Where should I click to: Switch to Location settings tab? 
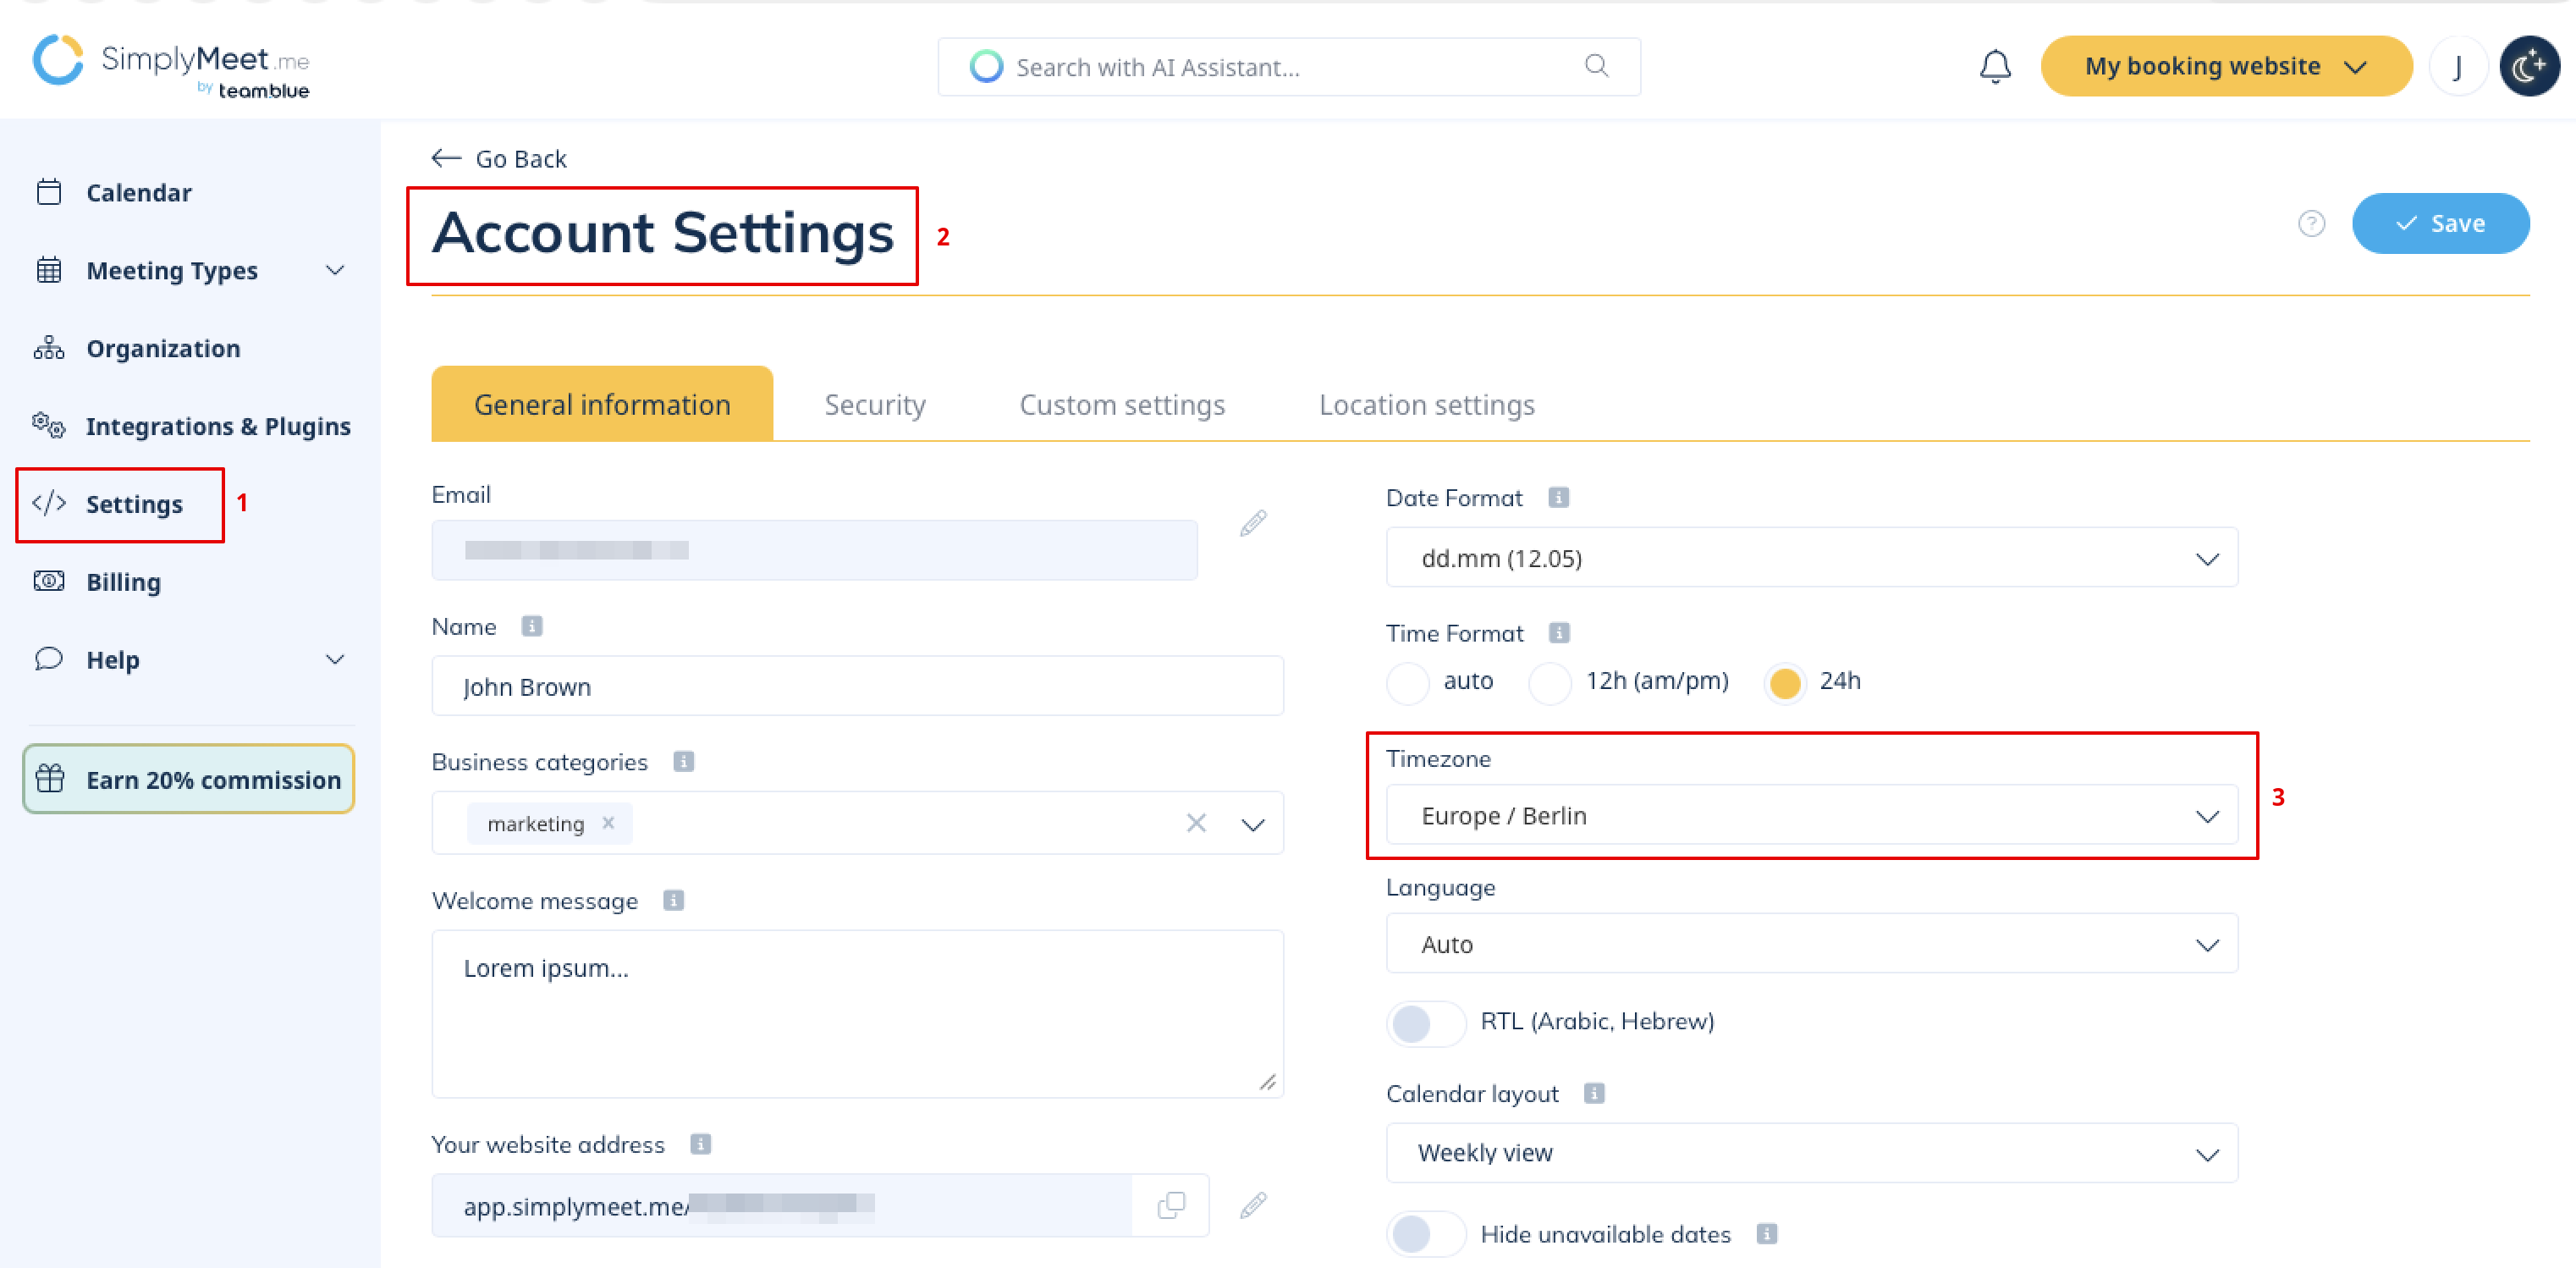click(1425, 404)
